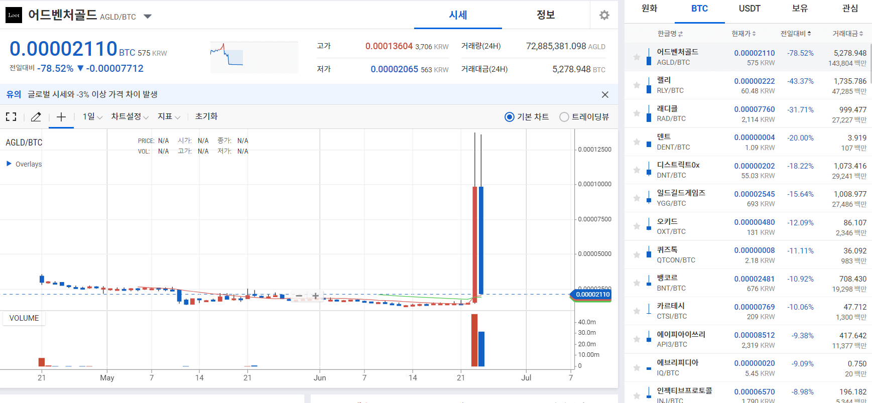Click the mini price chart thumbnail
872x403 pixels.
click(254, 57)
